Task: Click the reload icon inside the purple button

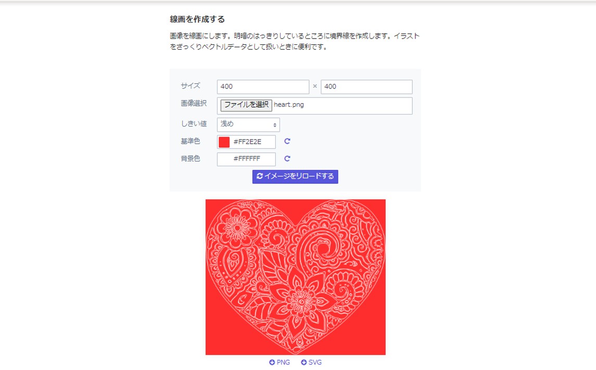Action: [x=259, y=177]
